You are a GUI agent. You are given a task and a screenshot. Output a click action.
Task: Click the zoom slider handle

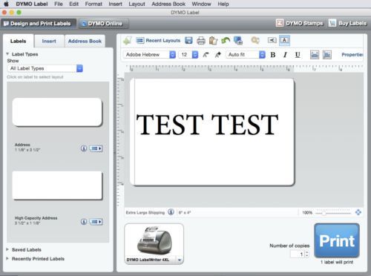click(x=324, y=213)
